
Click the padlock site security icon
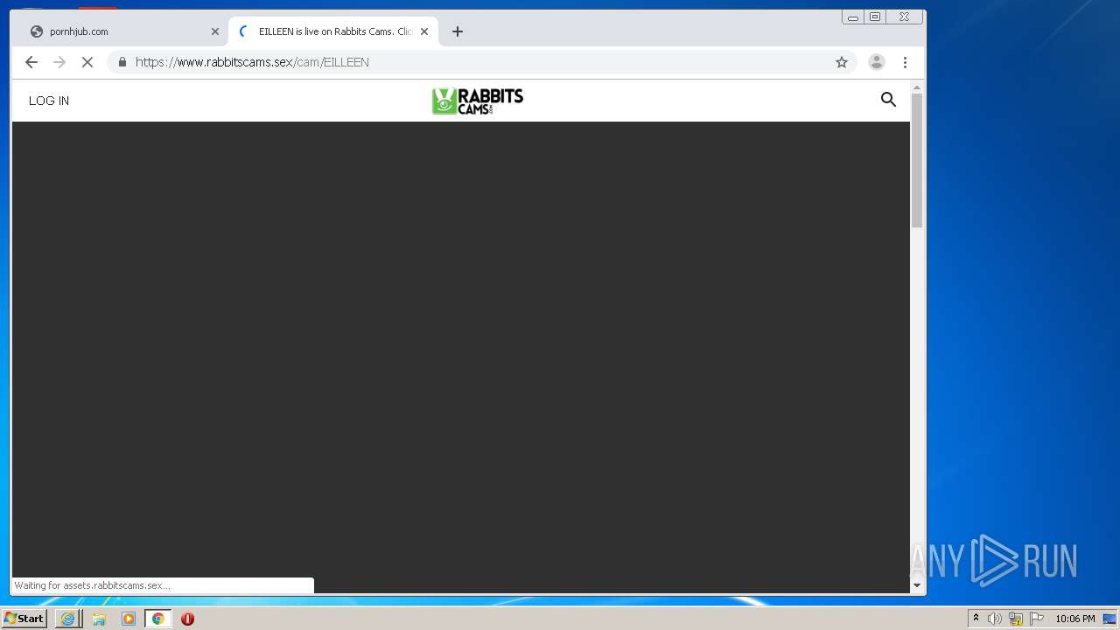tap(122, 62)
